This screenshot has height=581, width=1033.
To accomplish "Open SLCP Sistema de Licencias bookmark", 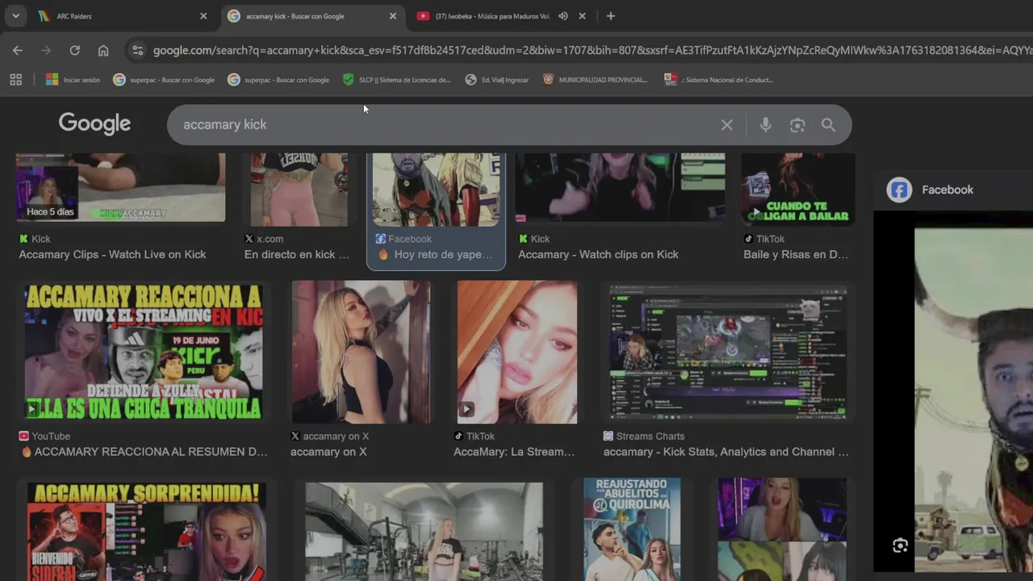I will (396, 80).
